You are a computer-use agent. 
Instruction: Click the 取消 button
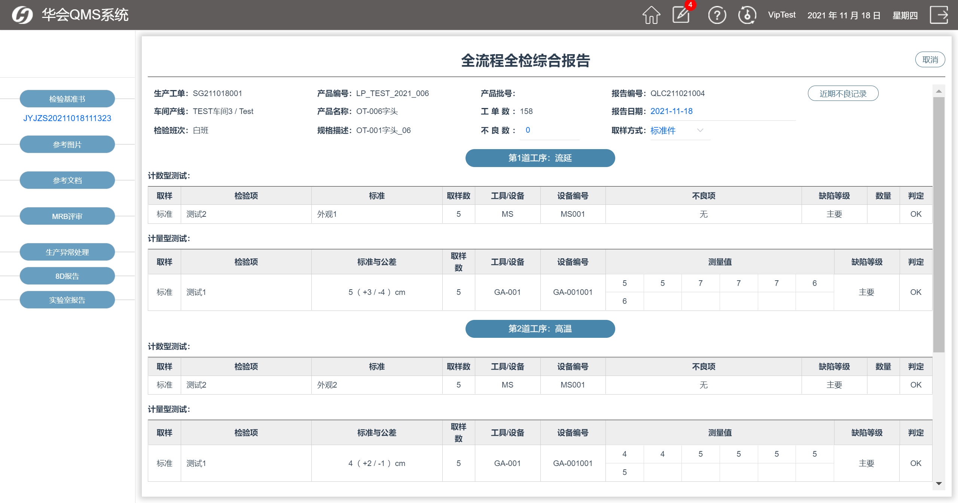(930, 60)
